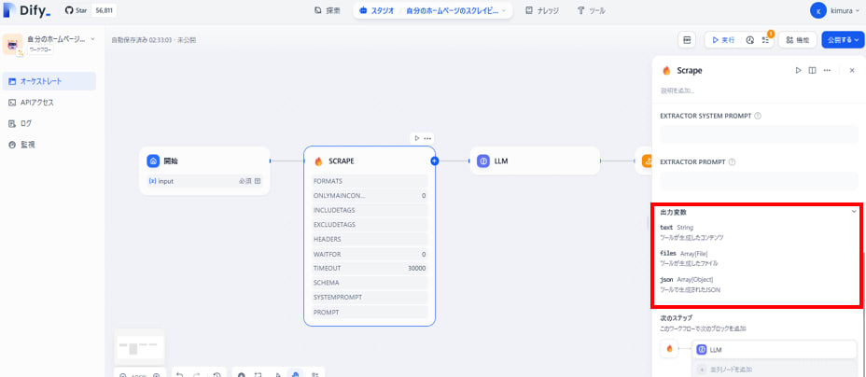The height and width of the screenshot is (377, 866).
Task: Close the Scrape panel
Action: (852, 70)
